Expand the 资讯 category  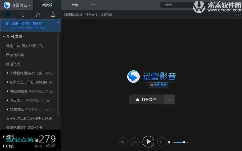(x=4, y=137)
